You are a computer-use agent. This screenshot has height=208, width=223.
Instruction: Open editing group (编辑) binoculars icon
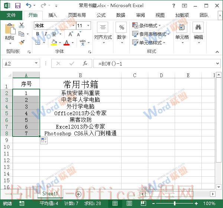tap(198, 27)
